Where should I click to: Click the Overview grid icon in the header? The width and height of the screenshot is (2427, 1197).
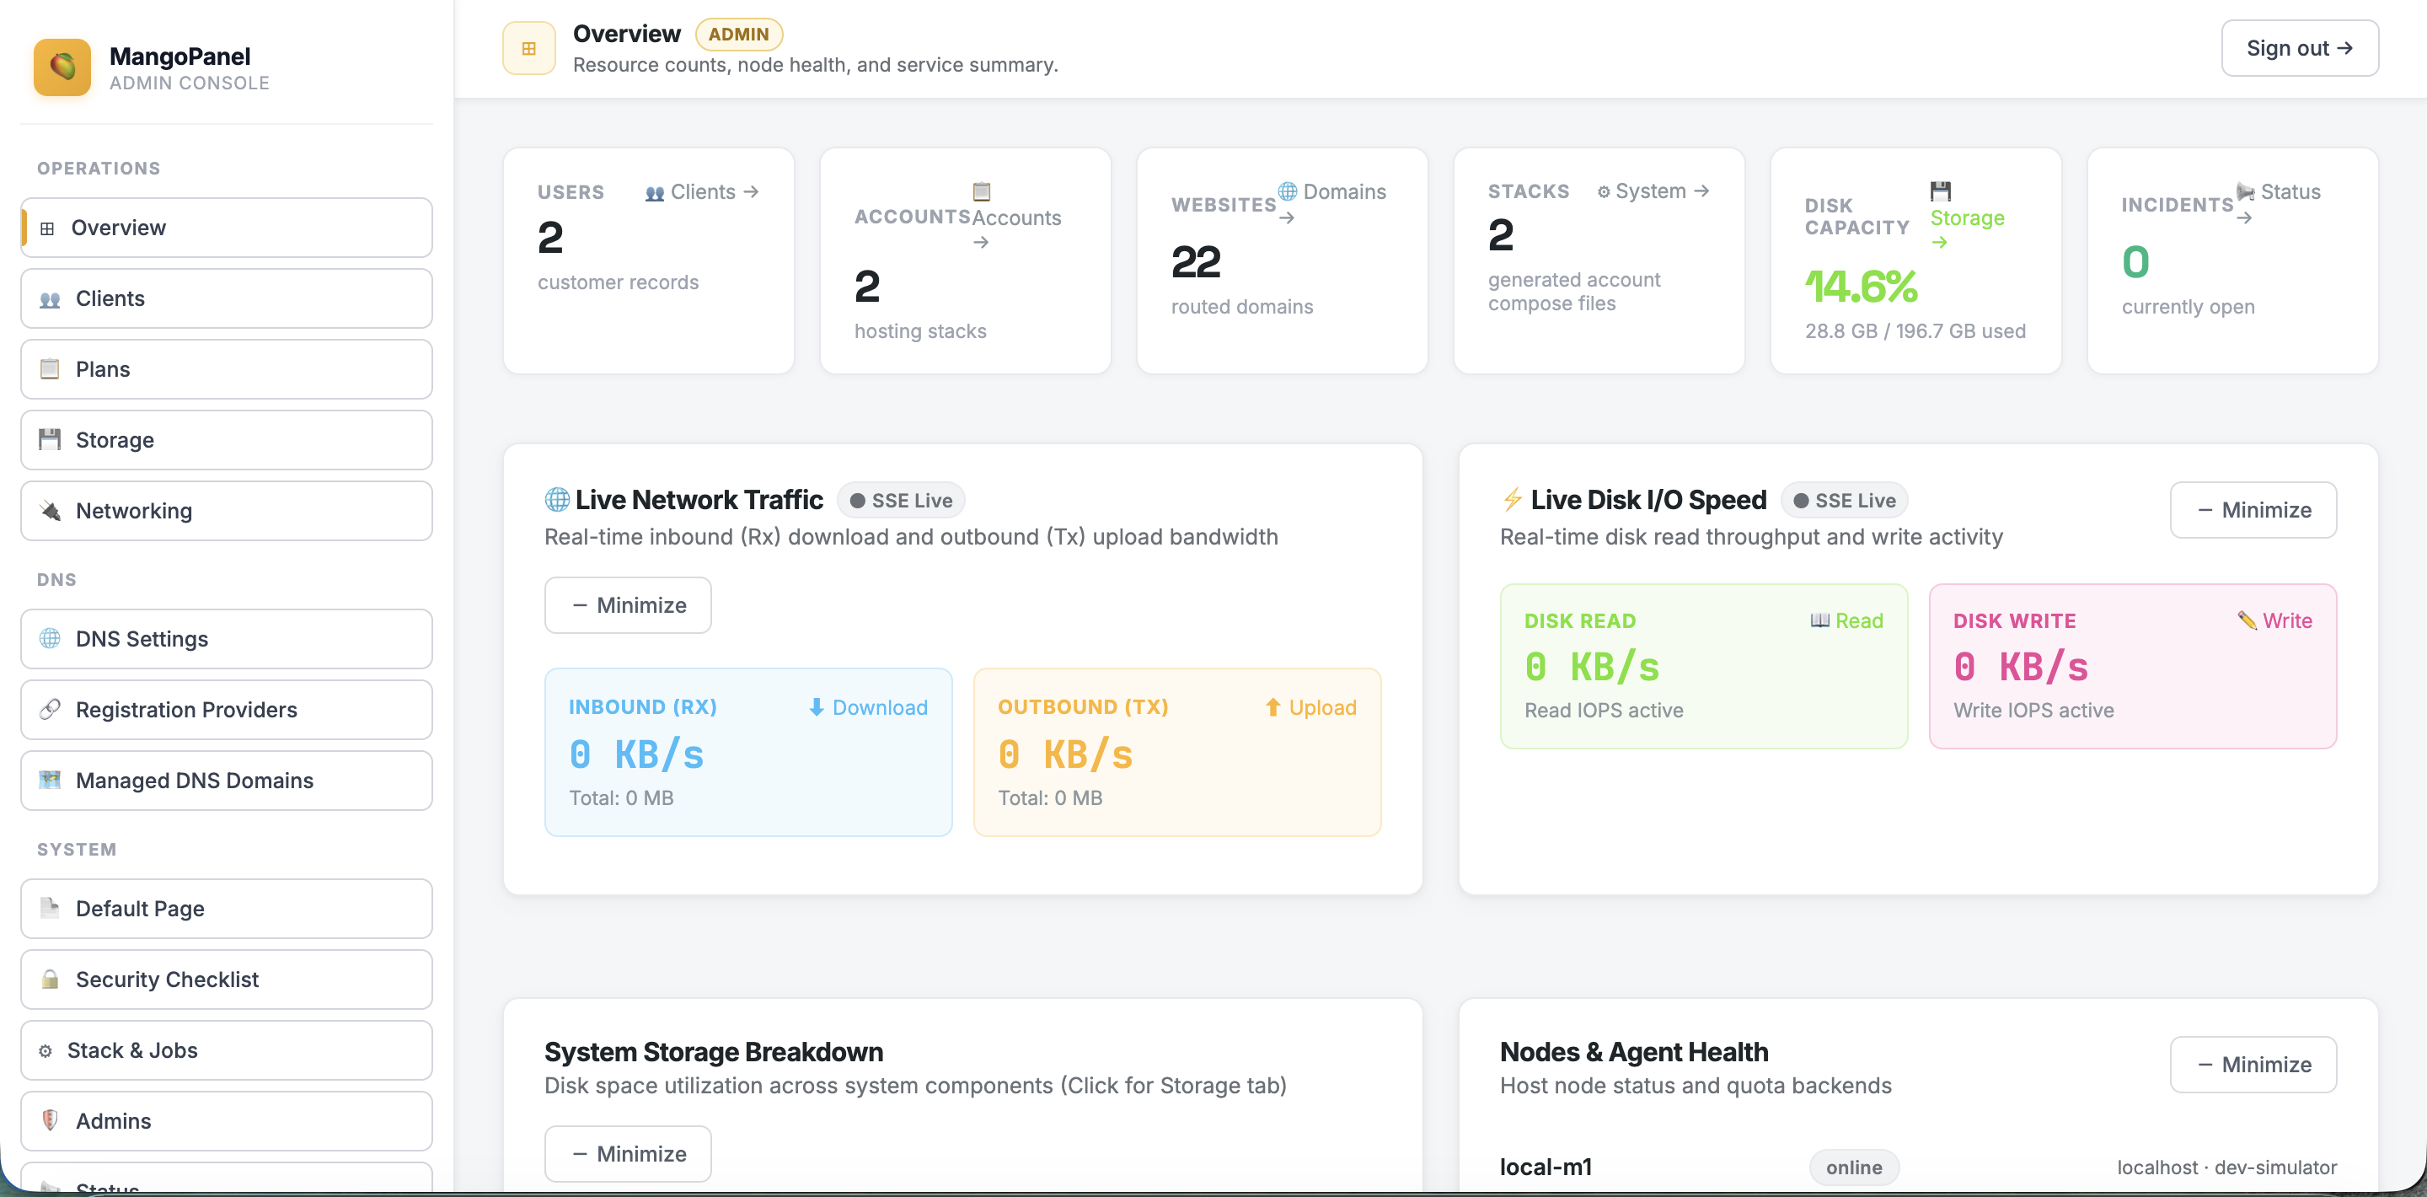pos(528,48)
